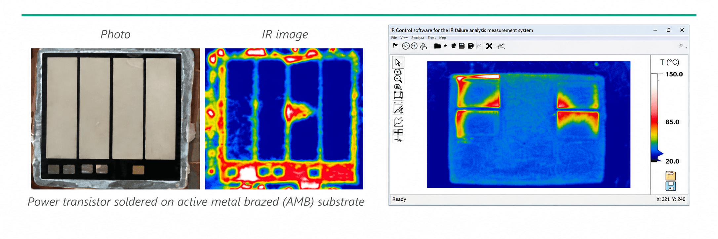Select the arrow pointer tool
Image resolution: width=718 pixels, height=239 pixels.
(x=398, y=62)
